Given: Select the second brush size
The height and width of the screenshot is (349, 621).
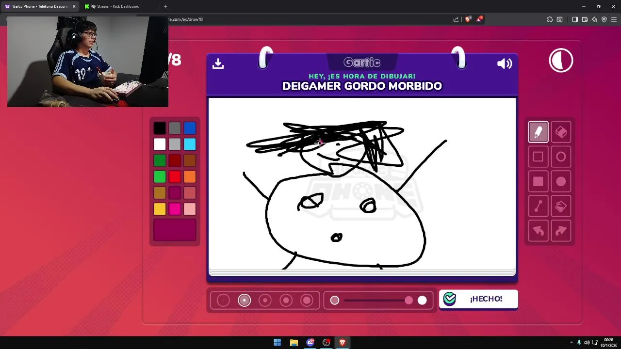Looking at the screenshot, I should (244, 301).
